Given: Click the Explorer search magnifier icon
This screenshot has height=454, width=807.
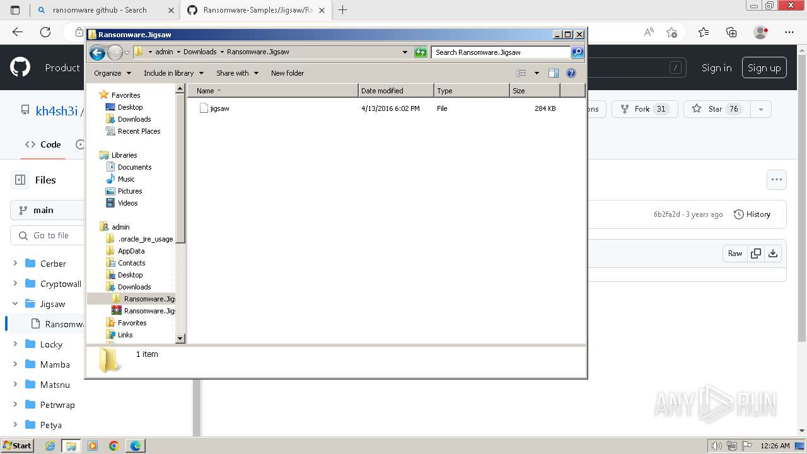Looking at the screenshot, I should (578, 52).
